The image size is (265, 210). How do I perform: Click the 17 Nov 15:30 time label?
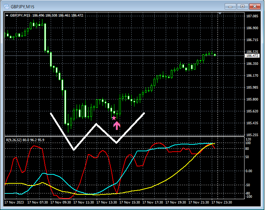(130, 202)
